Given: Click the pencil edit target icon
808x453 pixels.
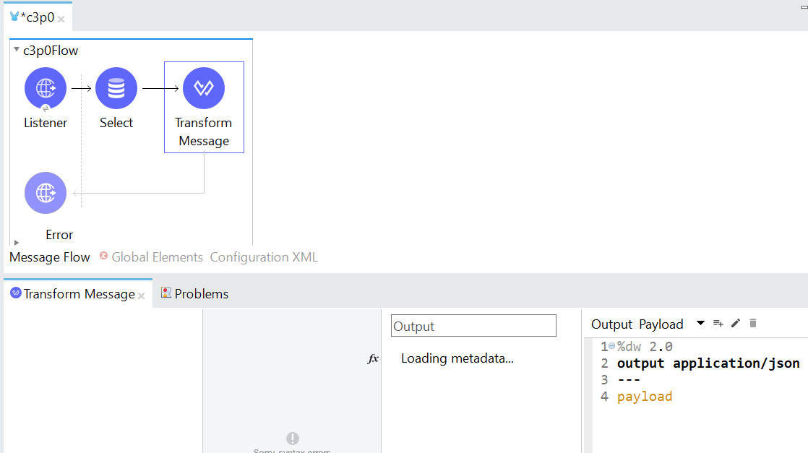Looking at the screenshot, I should (x=736, y=324).
